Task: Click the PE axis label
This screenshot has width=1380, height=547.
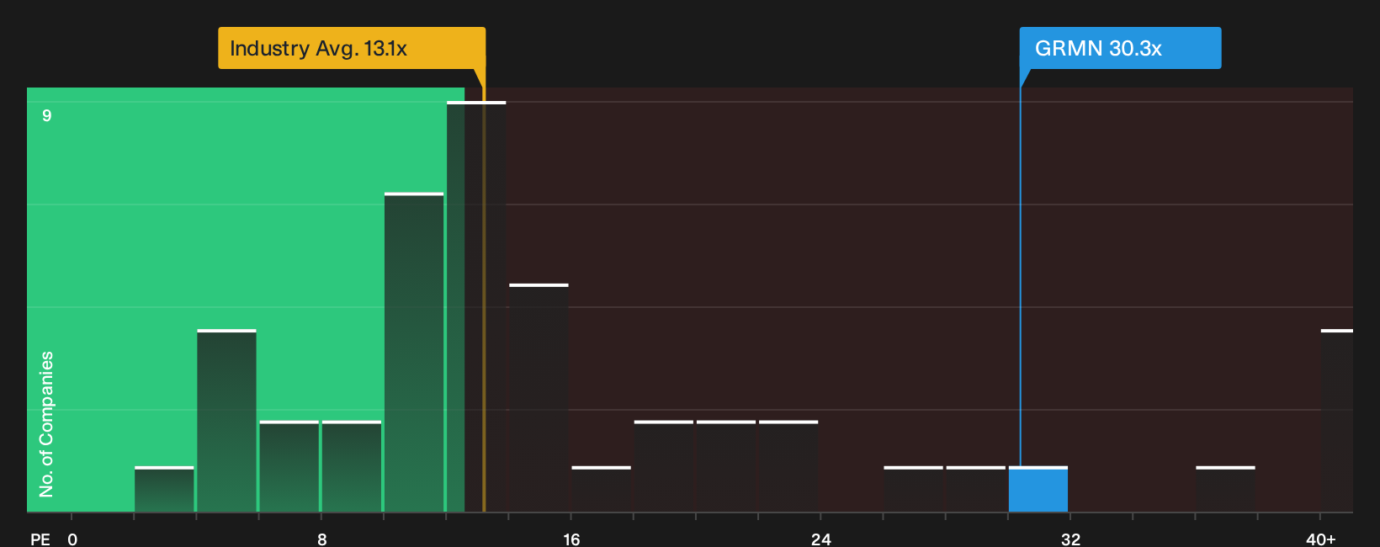Action: point(40,539)
